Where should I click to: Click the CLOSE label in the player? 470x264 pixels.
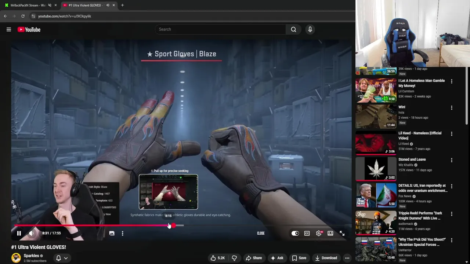coord(261,233)
